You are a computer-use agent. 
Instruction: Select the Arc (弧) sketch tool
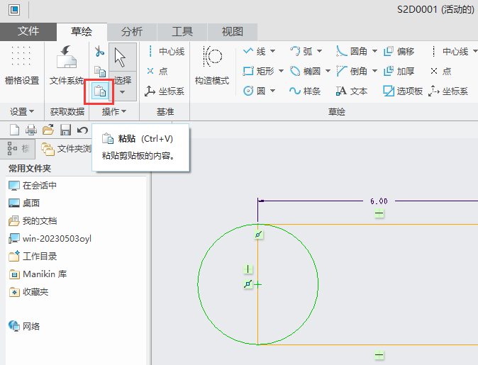click(301, 52)
